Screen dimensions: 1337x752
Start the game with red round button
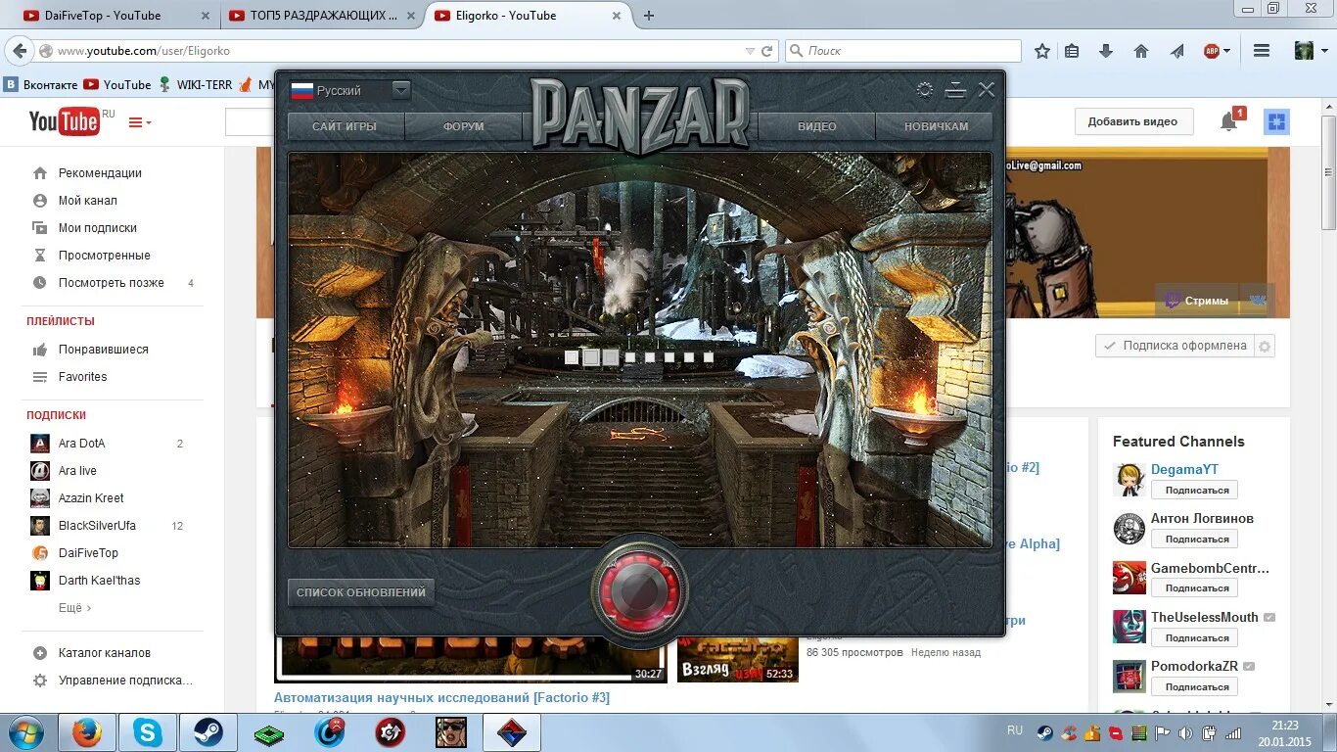[x=639, y=590]
